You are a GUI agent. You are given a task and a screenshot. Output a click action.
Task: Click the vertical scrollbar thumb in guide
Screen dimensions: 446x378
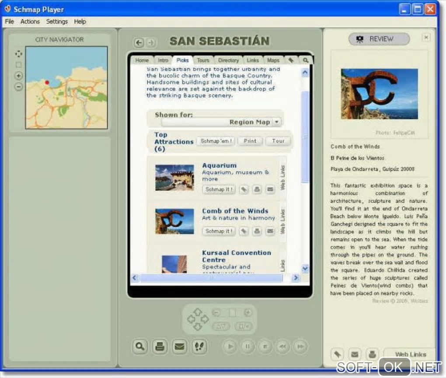pyautogui.click(x=305, y=137)
